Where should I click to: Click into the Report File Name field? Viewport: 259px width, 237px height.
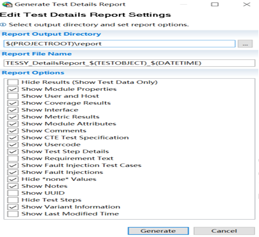click(x=129, y=63)
